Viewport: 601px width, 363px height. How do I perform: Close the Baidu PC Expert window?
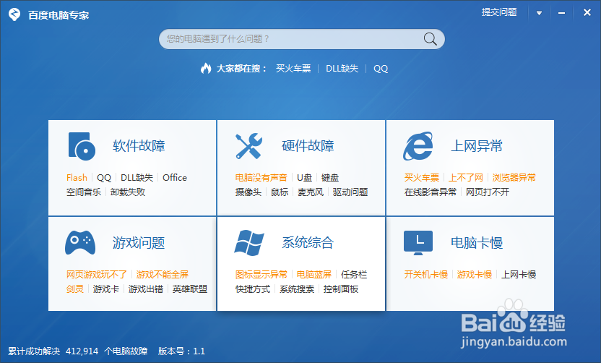point(587,13)
